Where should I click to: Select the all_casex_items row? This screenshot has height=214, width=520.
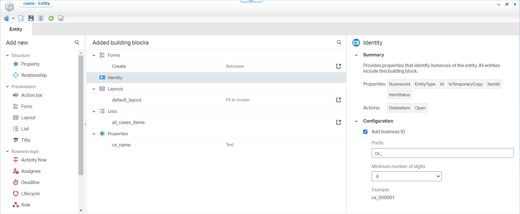point(216,123)
